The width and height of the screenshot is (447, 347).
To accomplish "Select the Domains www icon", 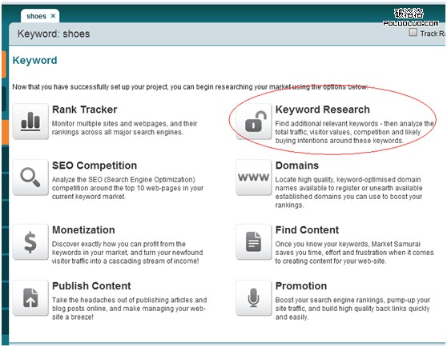I will point(254,177).
